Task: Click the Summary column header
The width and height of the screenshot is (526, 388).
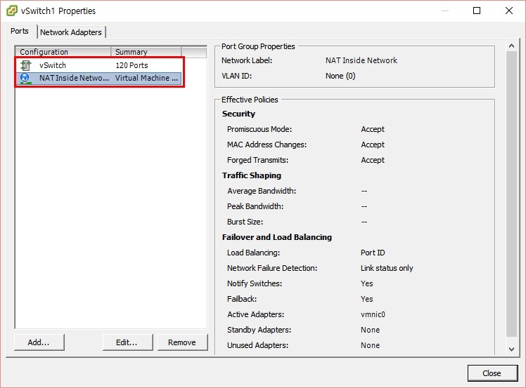Action: pos(146,52)
